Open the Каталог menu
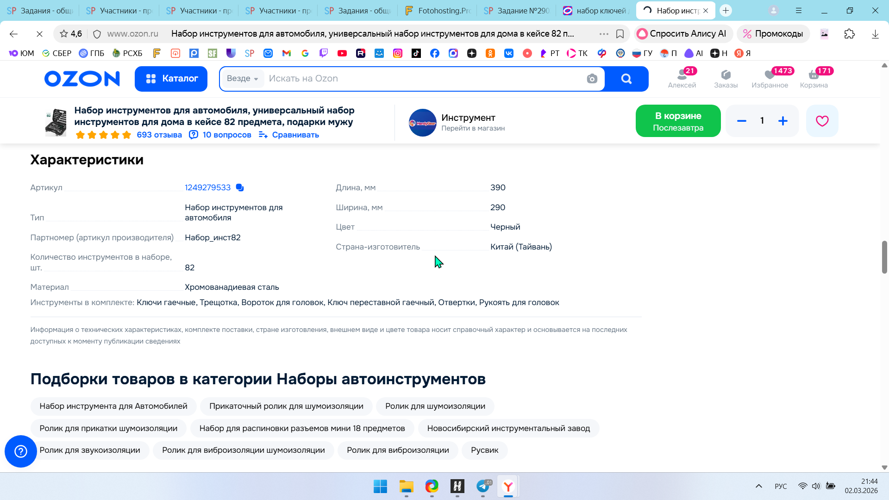 coord(171,79)
